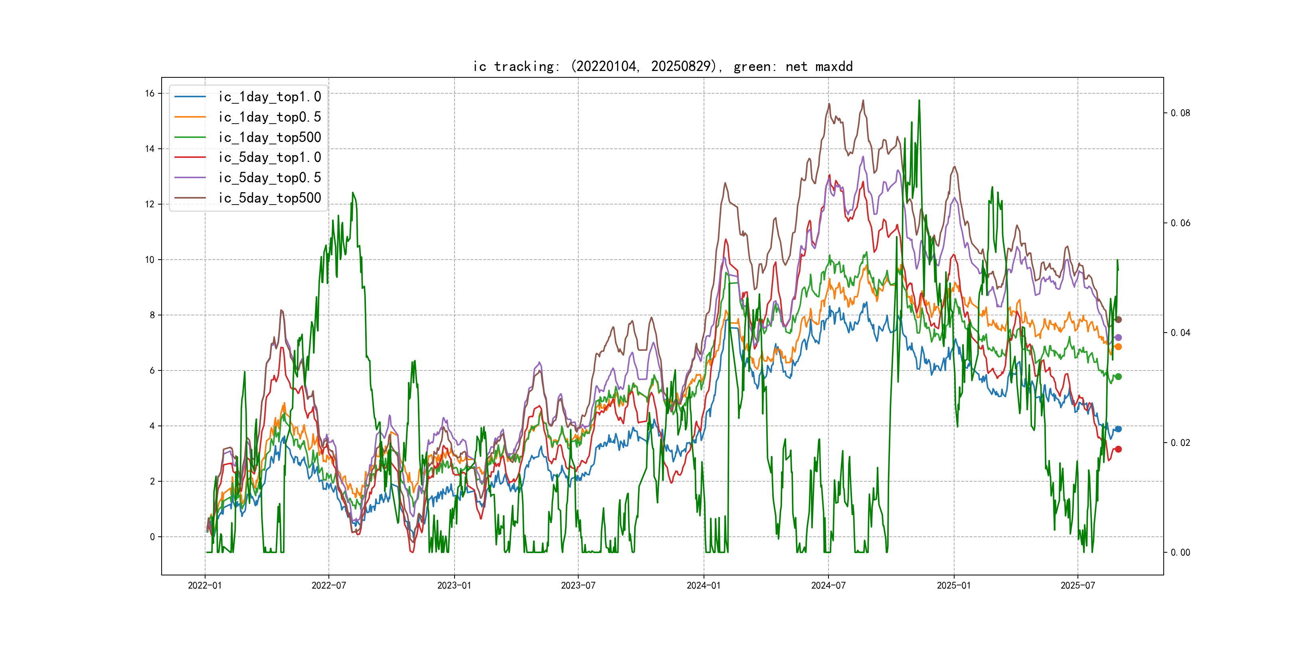This screenshot has width=1293, height=646.
Task: Click the 16 left y-axis tick label
Action: (x=150, y=93)
